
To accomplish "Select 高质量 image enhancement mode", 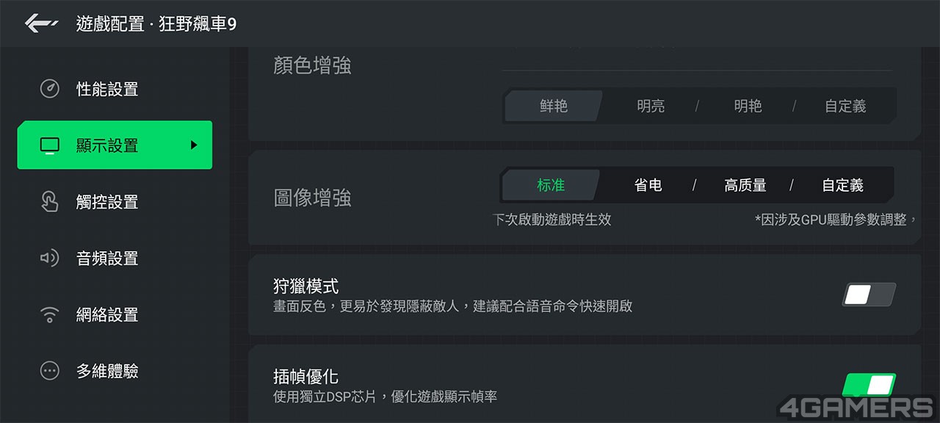I will click(x=745, y=185).
